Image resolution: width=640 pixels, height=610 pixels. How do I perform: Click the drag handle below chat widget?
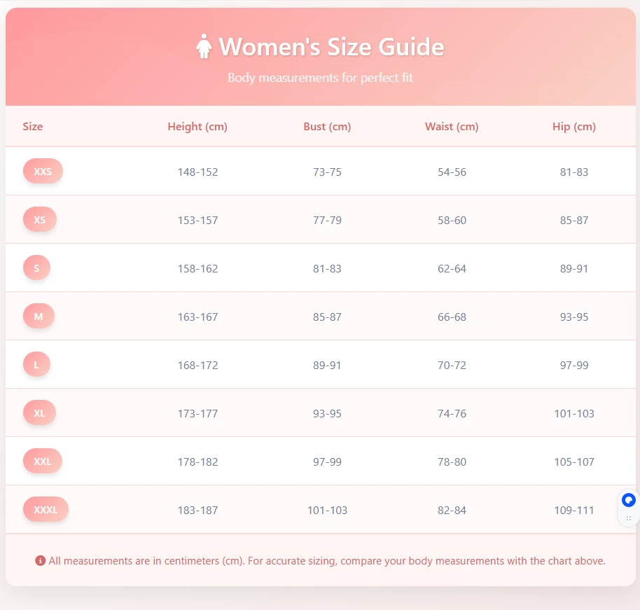(628, 518)
